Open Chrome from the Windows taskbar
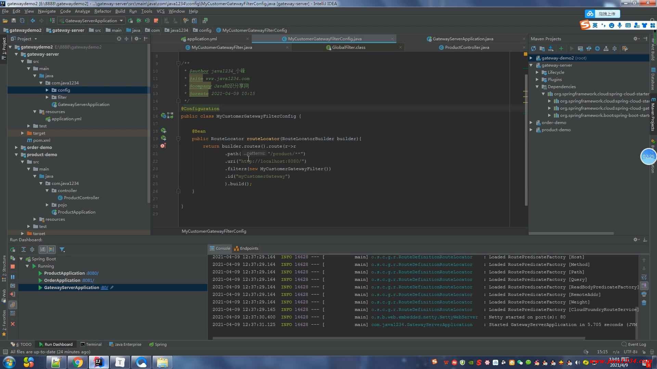Viewport: 657px width, 369px height. point(77,362)
